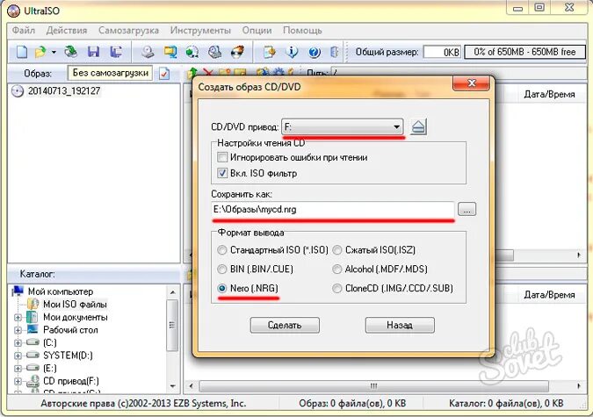The width and height of the screenshot is (593, 417).
Task: Select Сжатый ISO (.ISZ) output format
Action: 337,250
